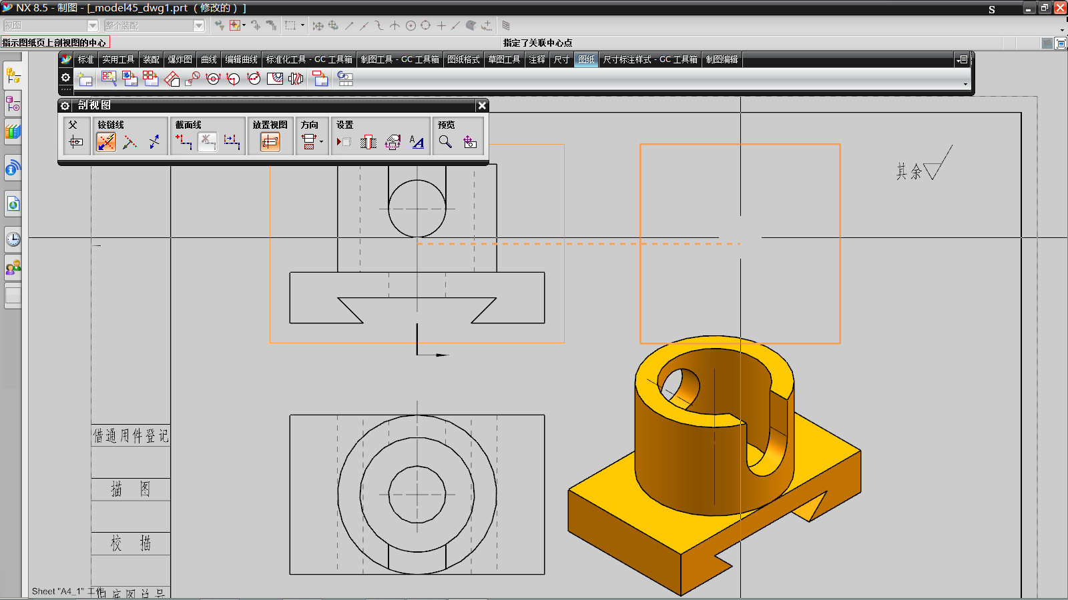This screenshot has height=600, width=1068.
Task: Open ribbon bar options menu at right
Action: tap(962, 59)
